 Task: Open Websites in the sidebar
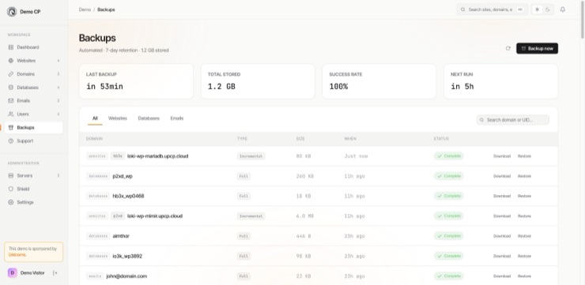pyautogui.click(x=34, y=61)
